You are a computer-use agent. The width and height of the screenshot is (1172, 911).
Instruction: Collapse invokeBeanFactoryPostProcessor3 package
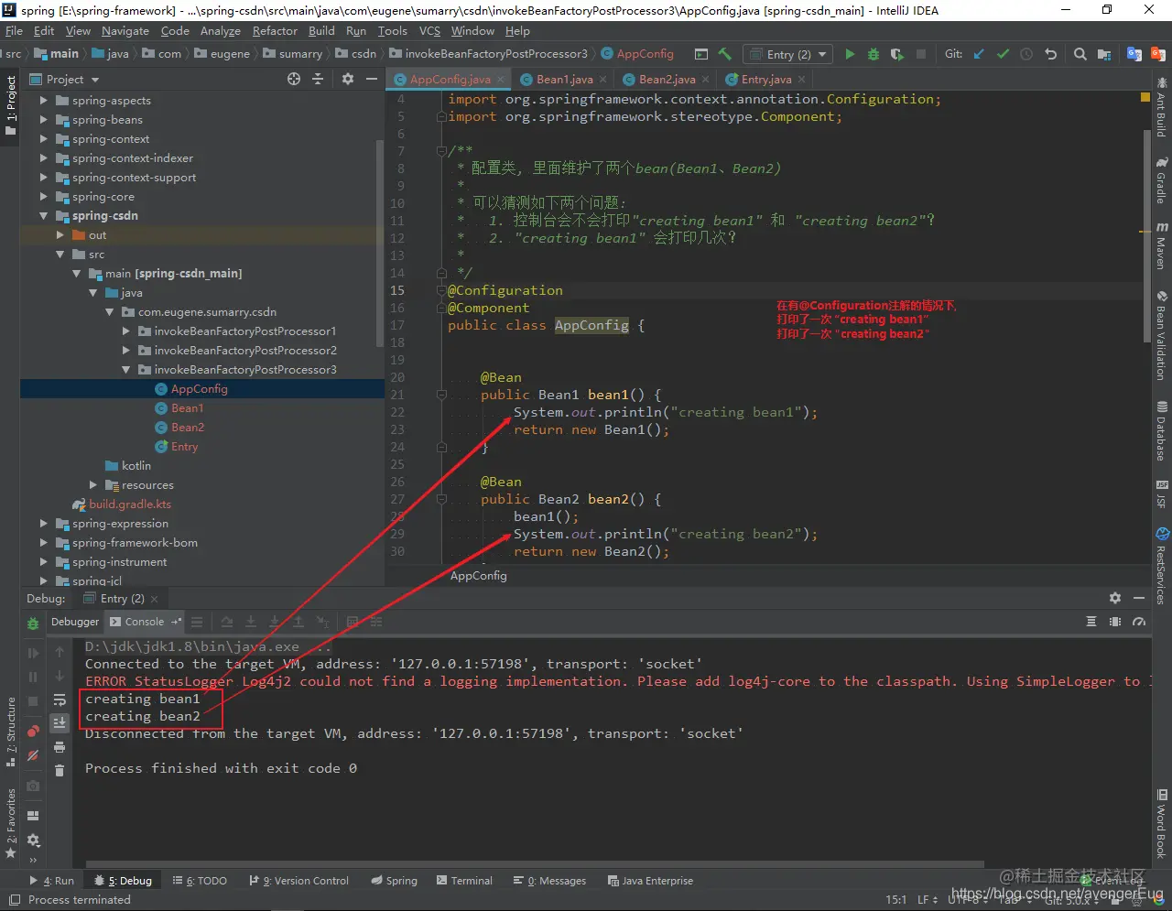point(126,370)
